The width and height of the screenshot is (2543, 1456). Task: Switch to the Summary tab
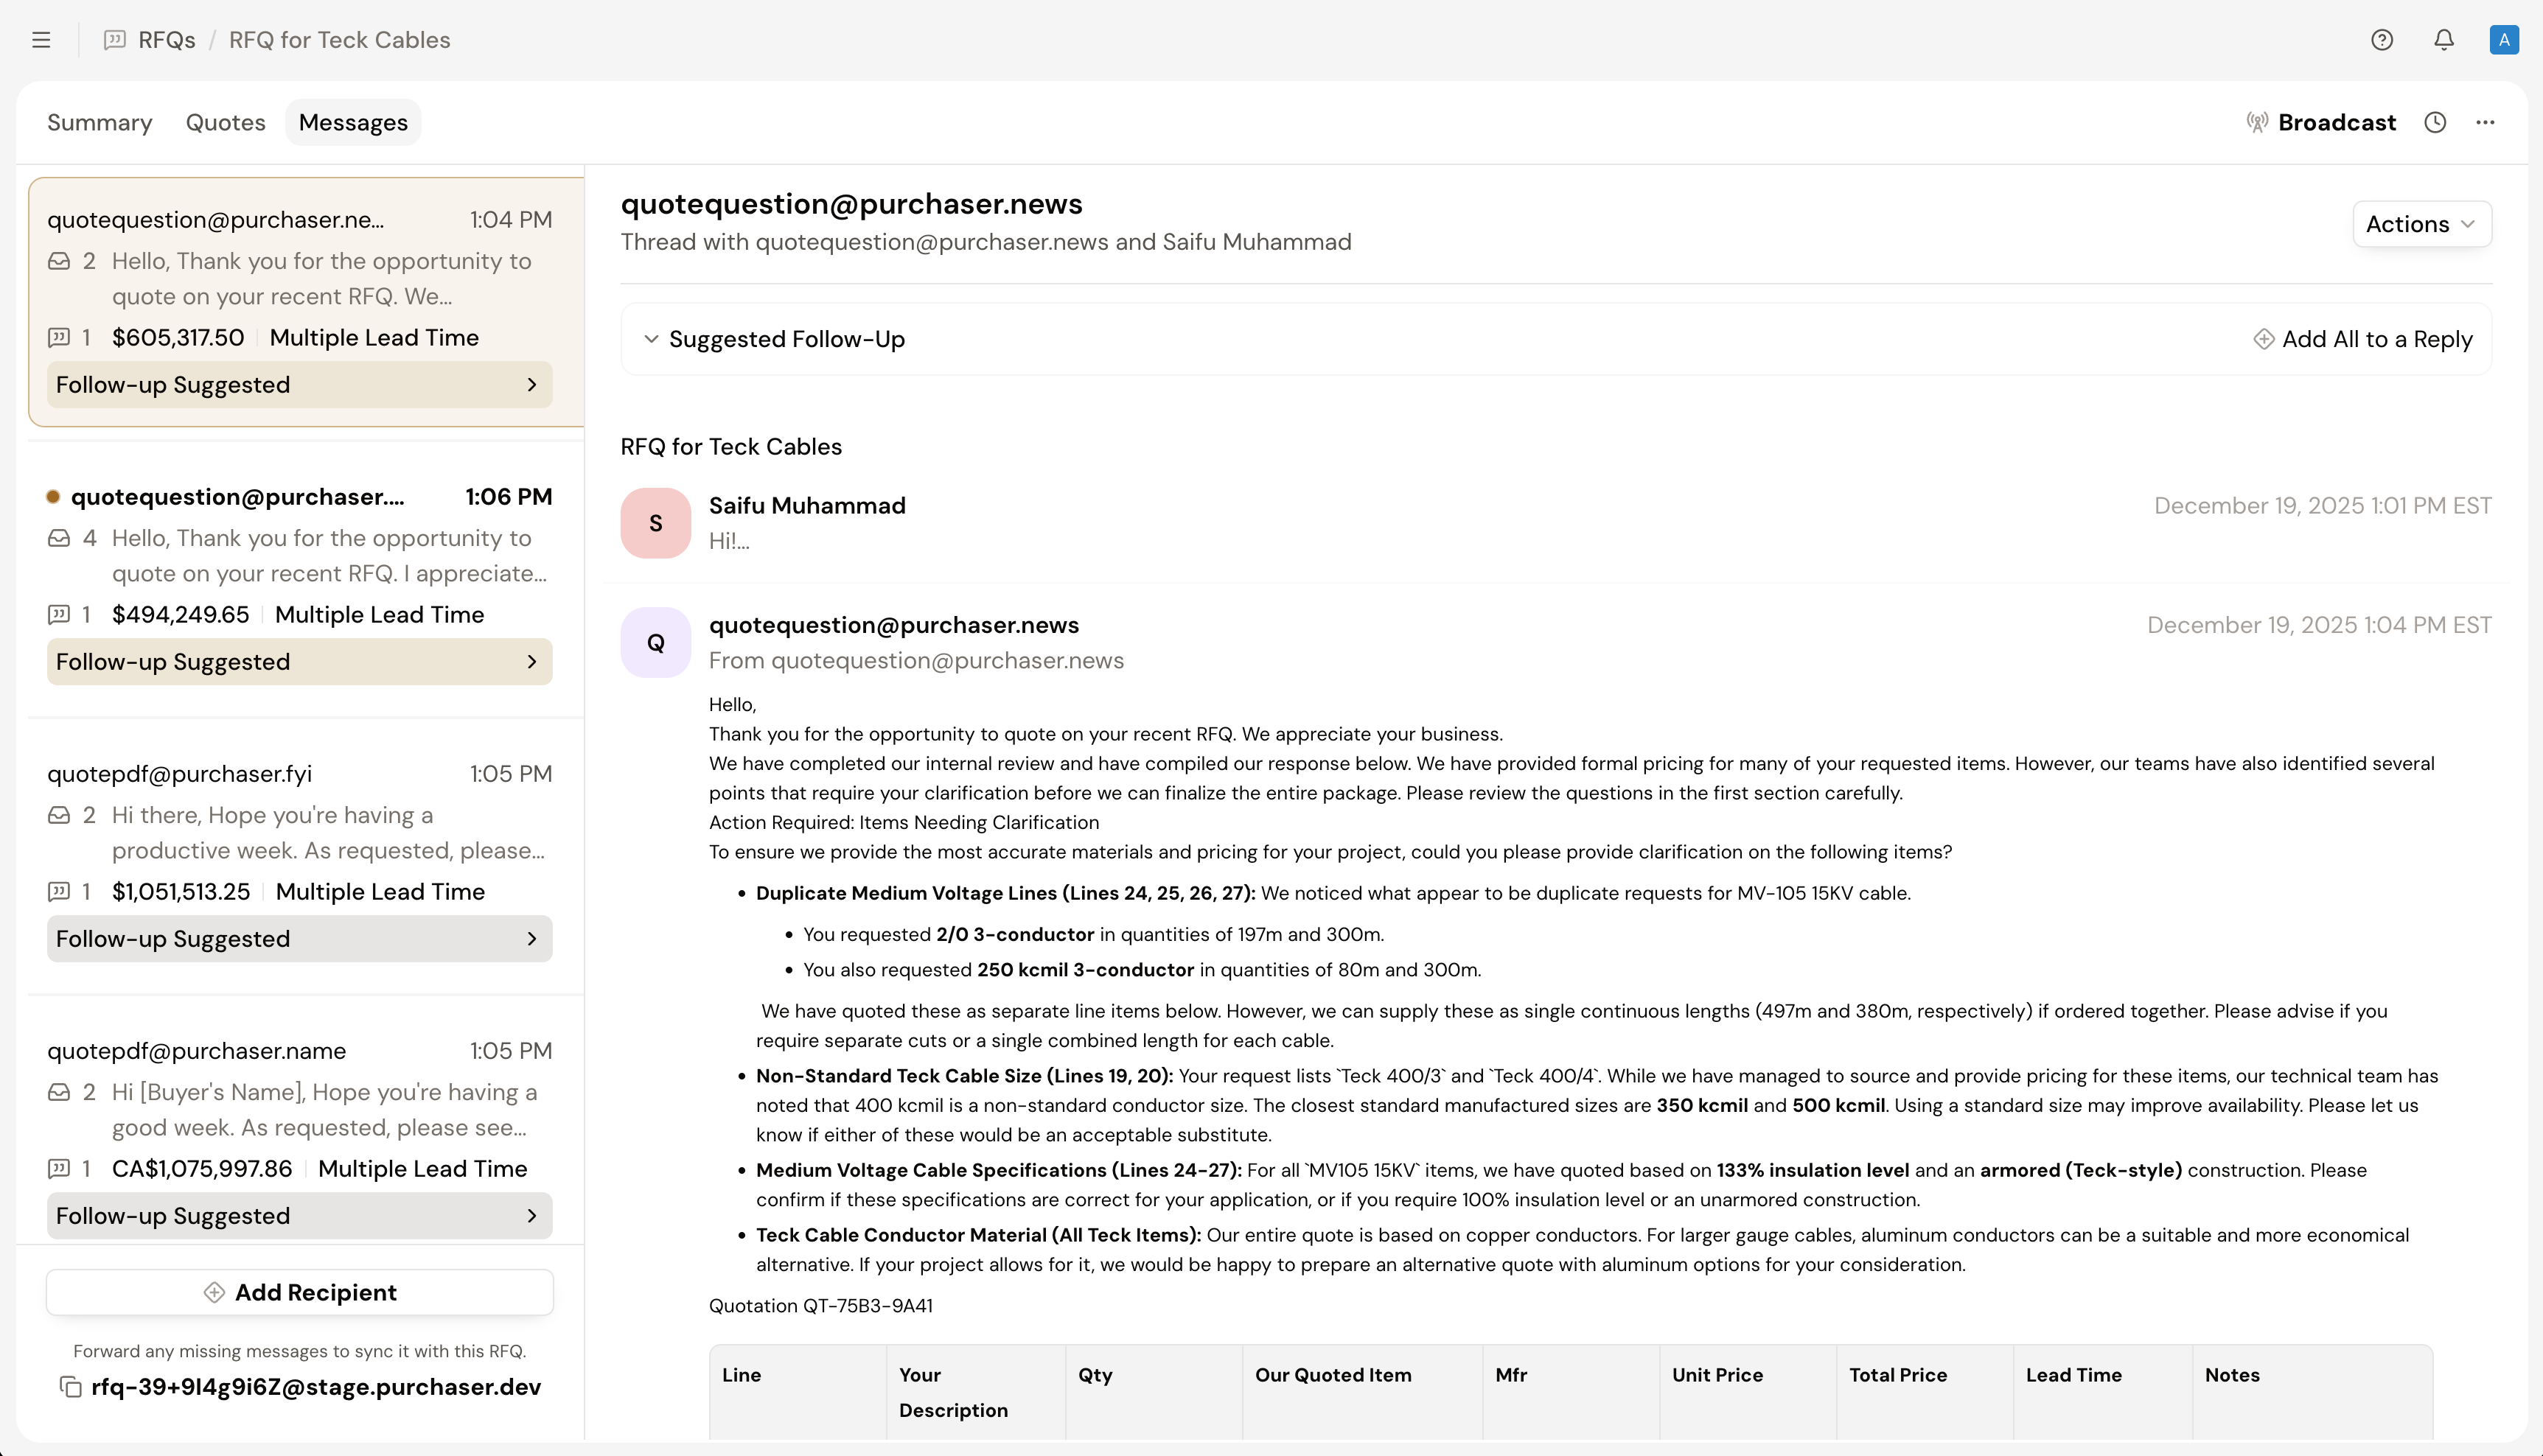(99, 122)
